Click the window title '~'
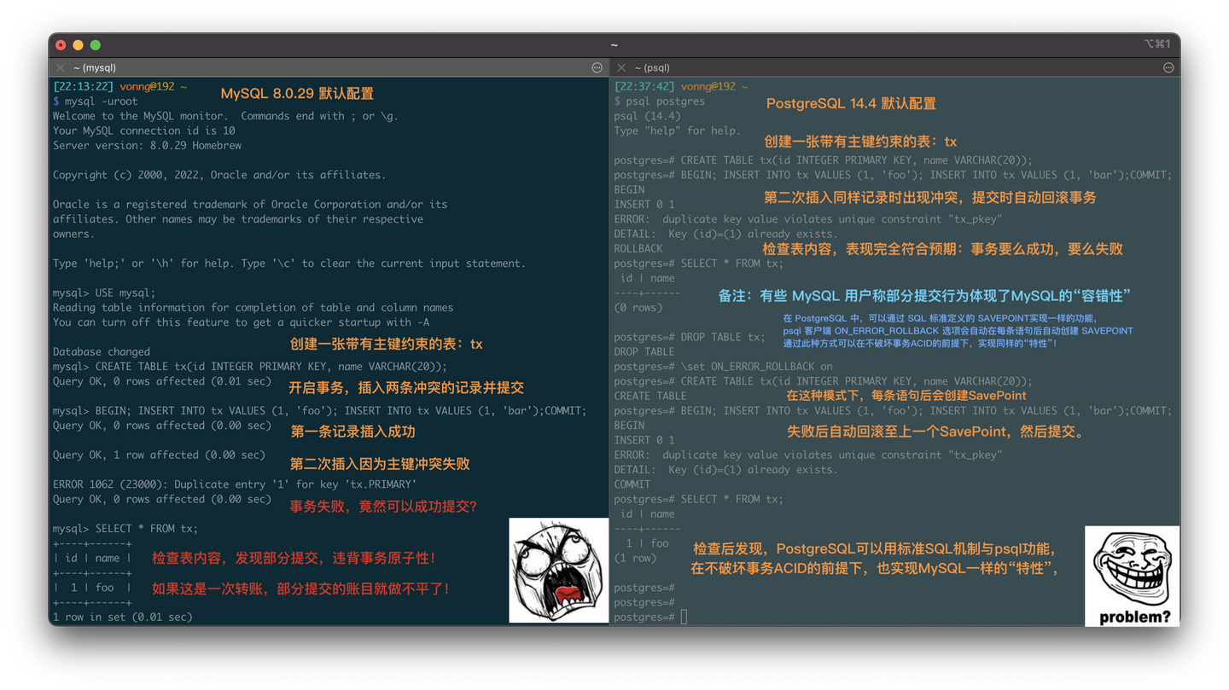Image resolution: width=1229 pixels, height=690 pixels. pos(614,43)
